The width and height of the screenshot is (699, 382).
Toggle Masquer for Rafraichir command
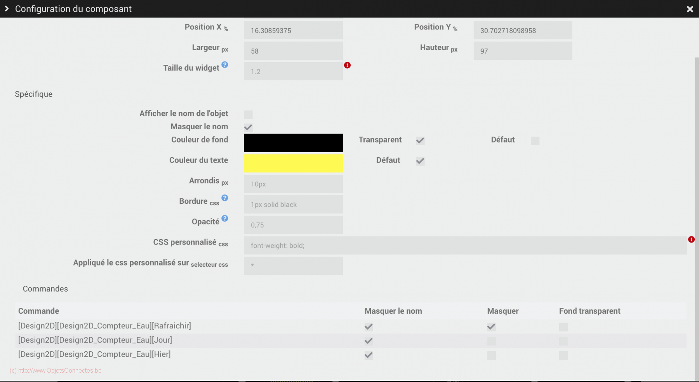coord(491,327)
